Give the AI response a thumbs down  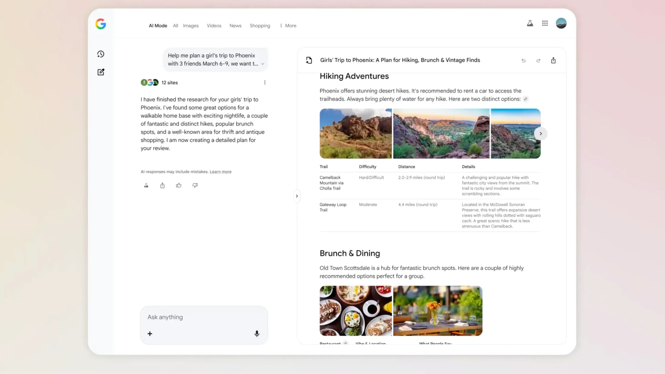point(195,185)
